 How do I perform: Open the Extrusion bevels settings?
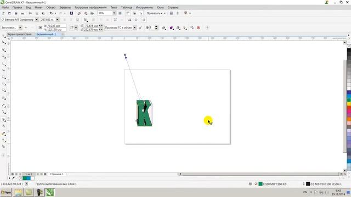click(178, 28)
